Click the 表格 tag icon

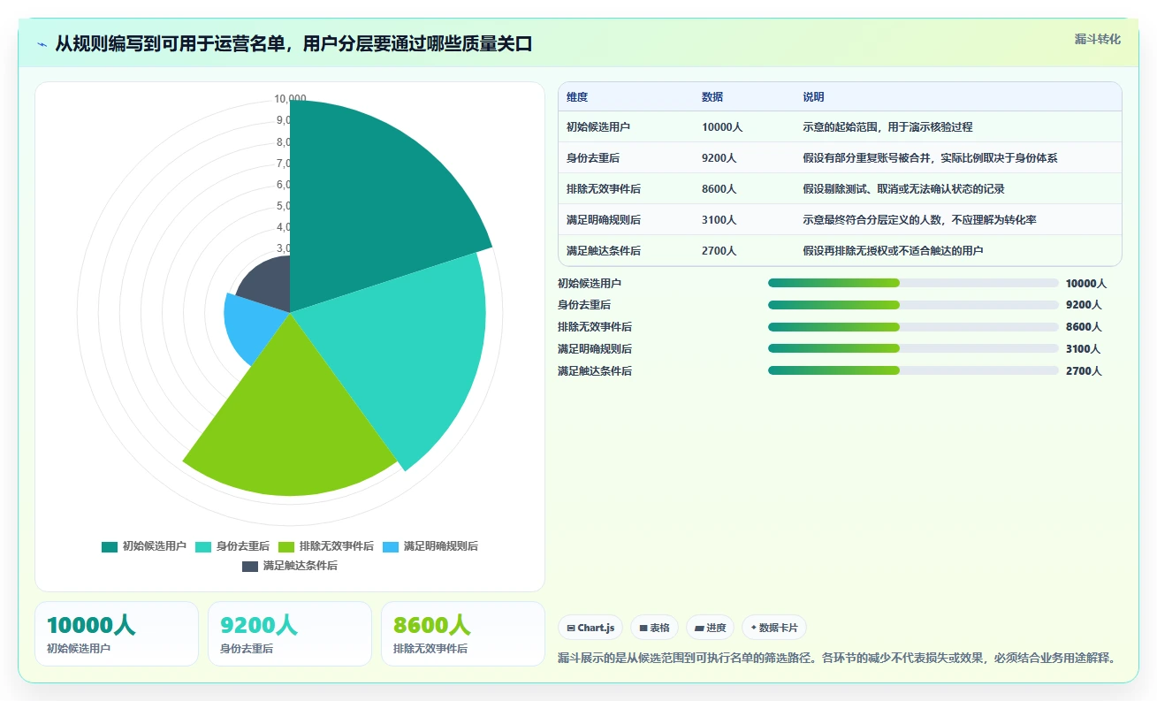[x=643, y=629]
